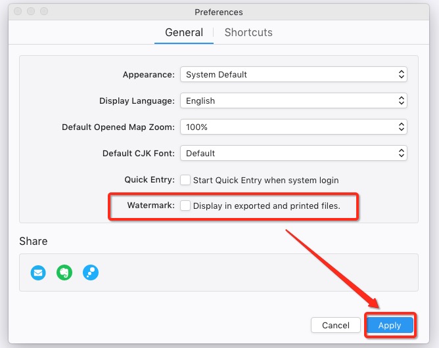Click the Default CJK Font stepper arrows
439x348 pixels.
tap(401, 153)
